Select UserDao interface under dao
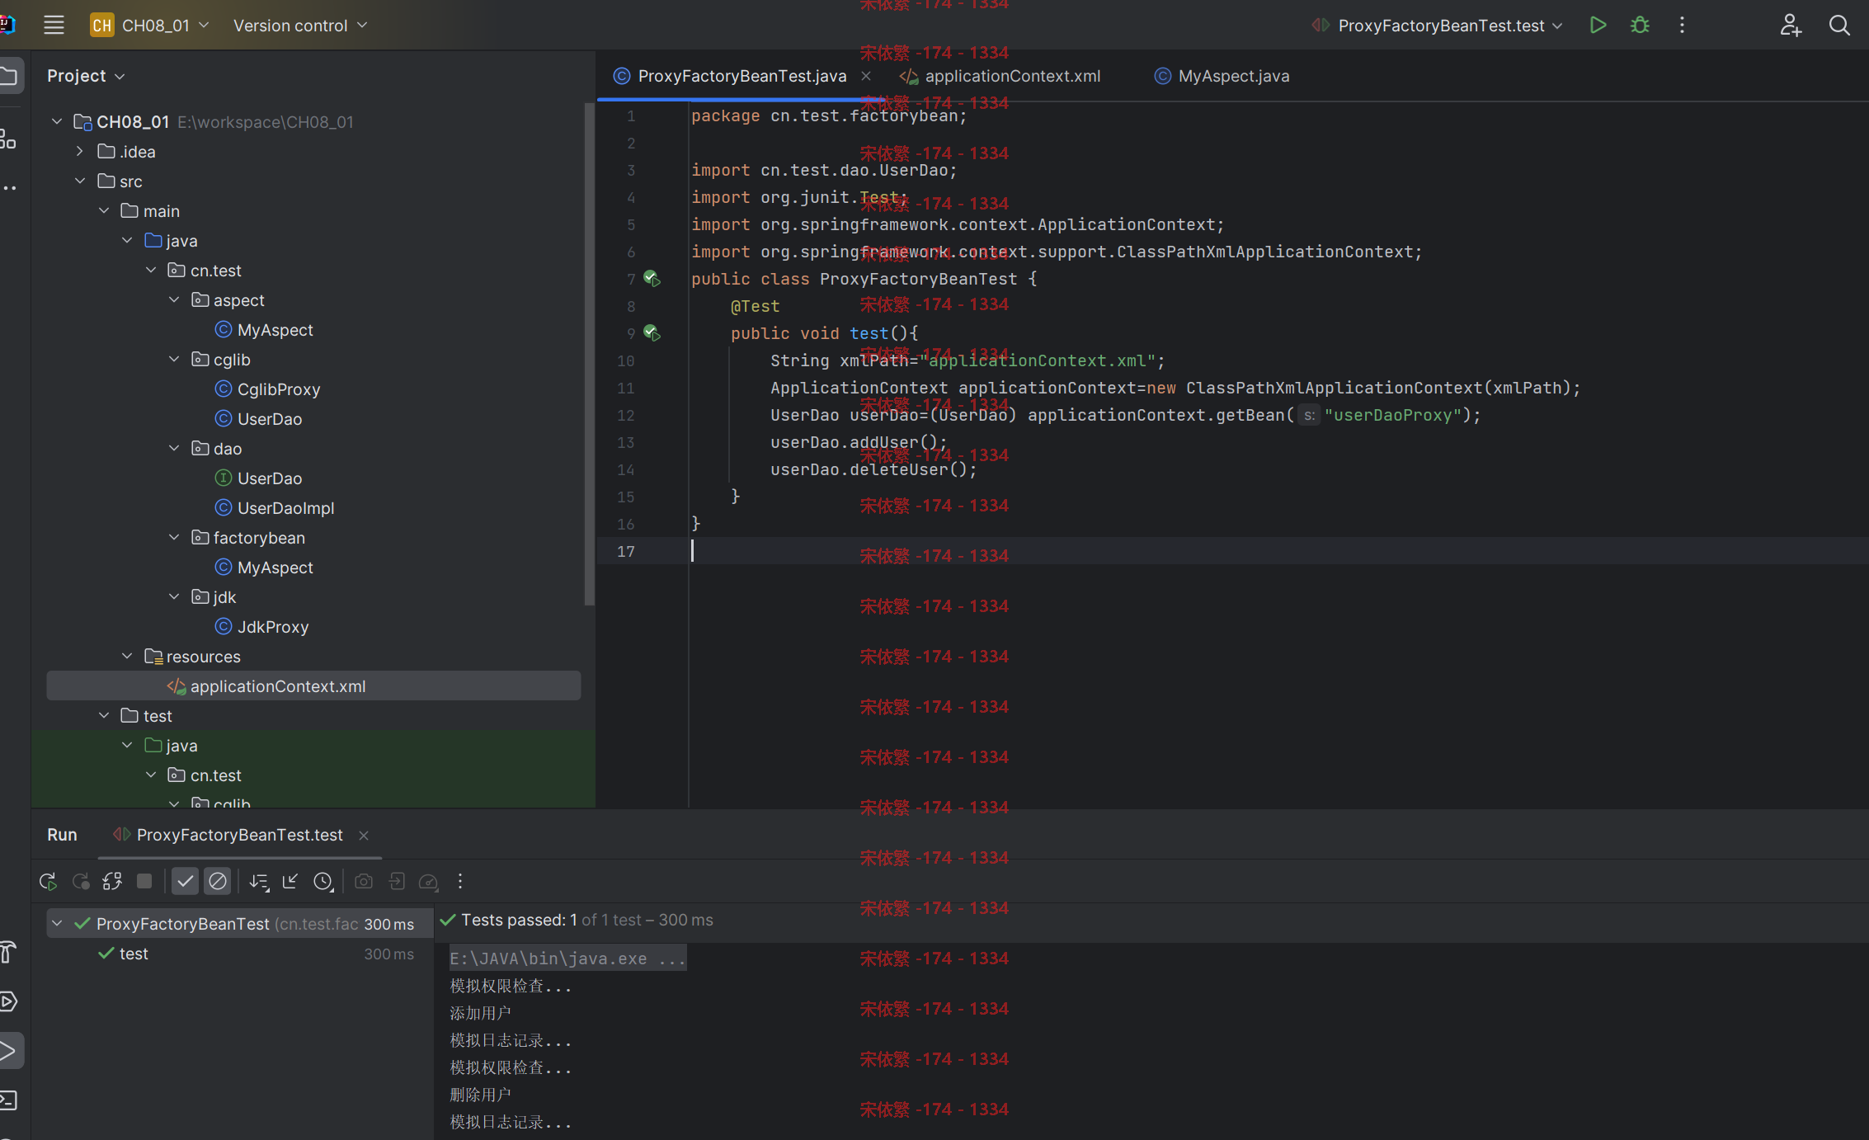This screenshot has height=1140, width=1869. tap(258, 478)
